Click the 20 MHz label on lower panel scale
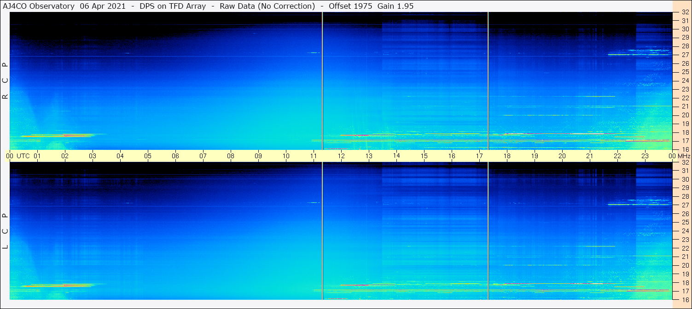Screen dimensions: 692x309 click(x=685, y=265)
